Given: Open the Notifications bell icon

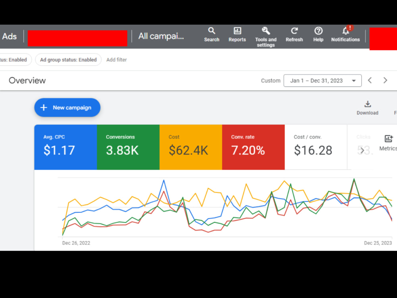Looking at the screenshot, I should pyautogui.click(x=345, y=35).
